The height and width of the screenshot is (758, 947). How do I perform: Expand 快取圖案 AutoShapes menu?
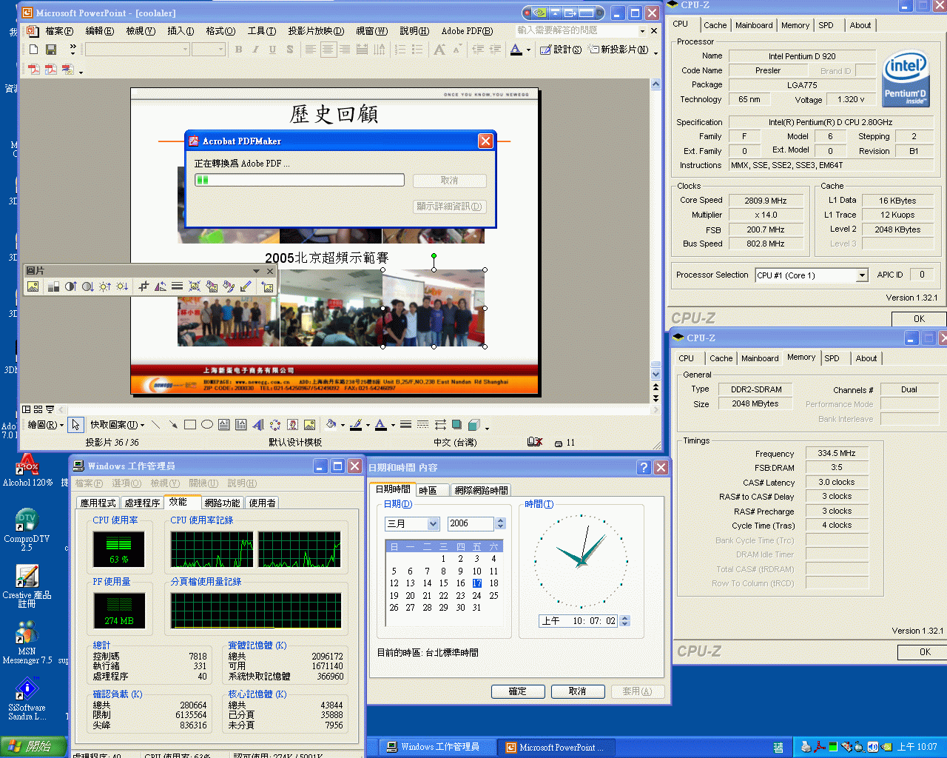point(118,425)
